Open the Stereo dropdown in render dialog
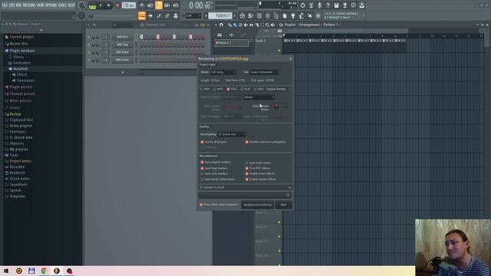 point(259,97)
